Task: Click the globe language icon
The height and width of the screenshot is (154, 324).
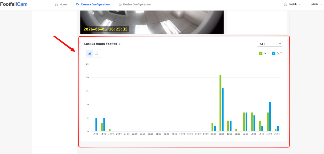Action: coord(286,4)
